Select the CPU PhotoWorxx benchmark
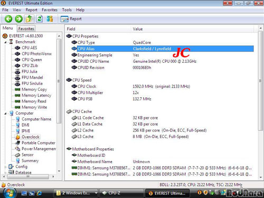This screenshot has height=198, width=264. pos(36,54)
